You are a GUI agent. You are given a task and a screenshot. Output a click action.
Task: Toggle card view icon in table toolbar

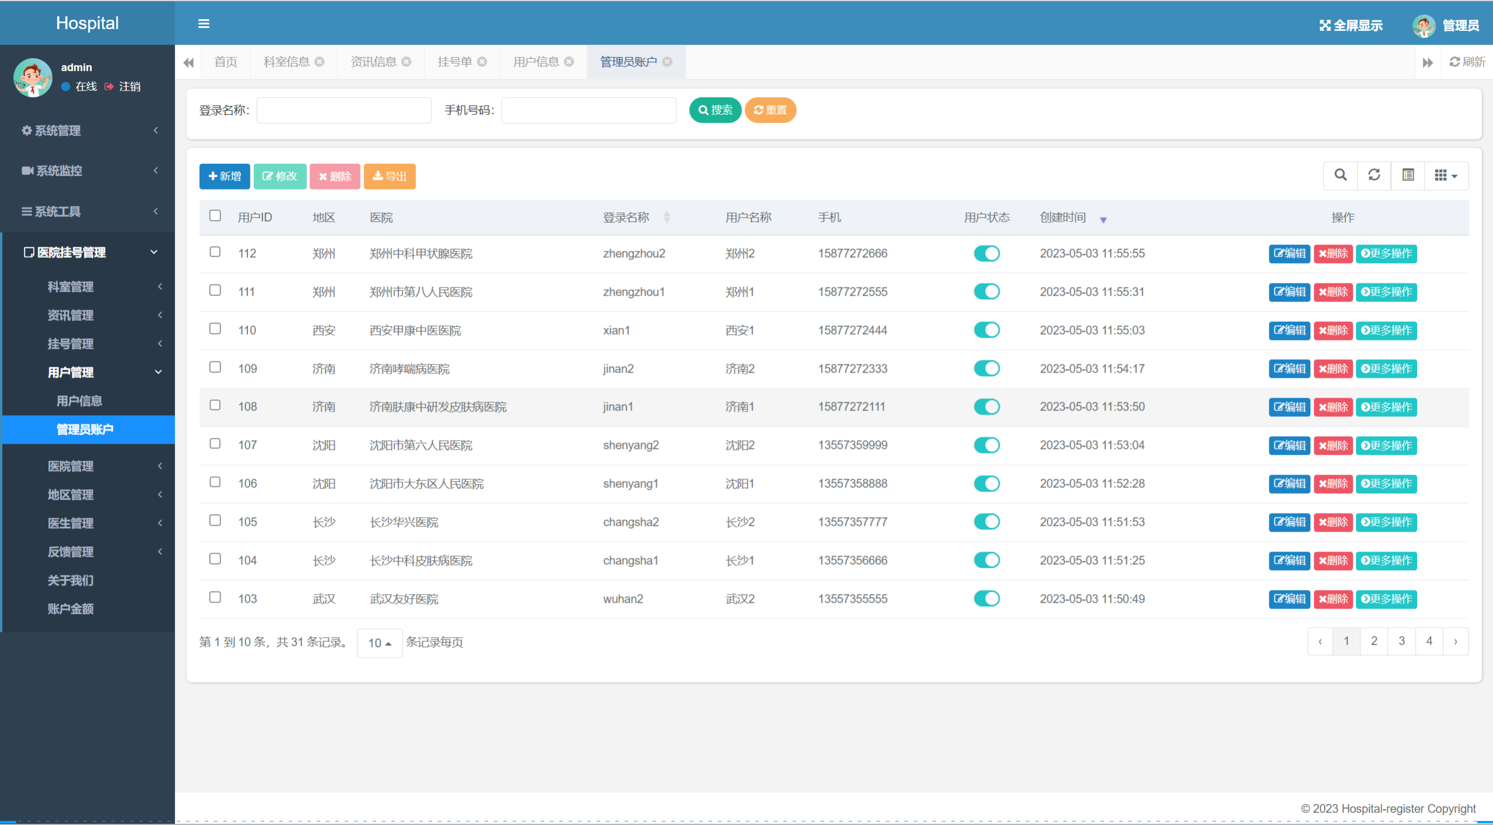coord(1408,175)
